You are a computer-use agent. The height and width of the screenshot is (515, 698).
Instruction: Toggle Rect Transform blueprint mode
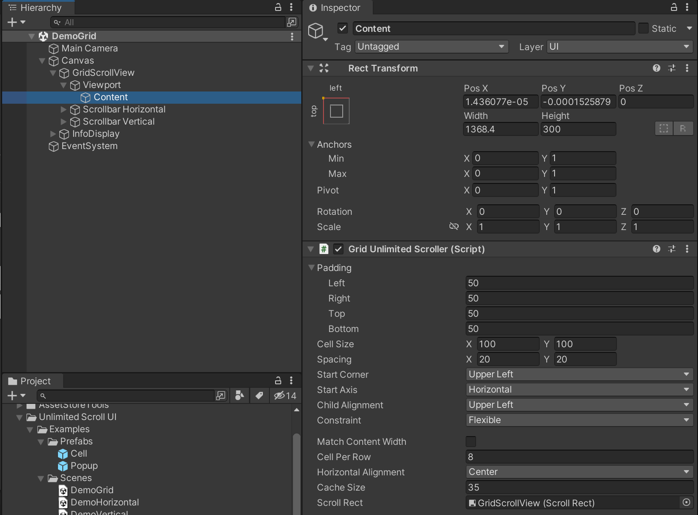point(664,129)
